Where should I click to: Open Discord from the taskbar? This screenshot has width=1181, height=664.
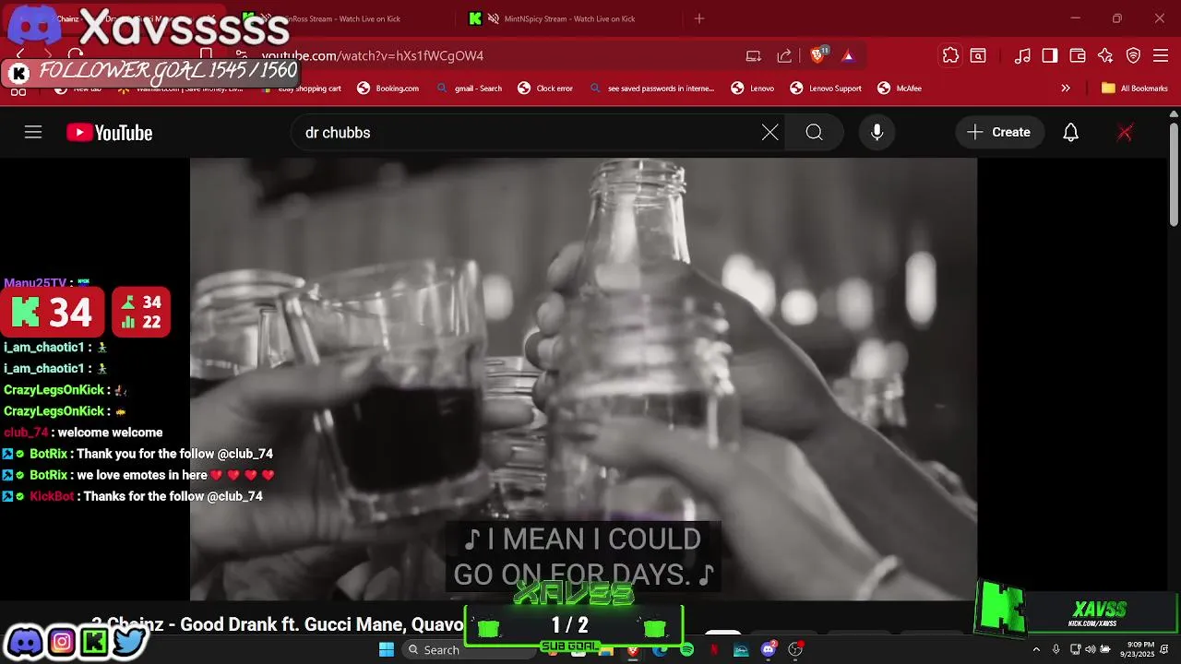pyautogui.click(x=768, y=650)
